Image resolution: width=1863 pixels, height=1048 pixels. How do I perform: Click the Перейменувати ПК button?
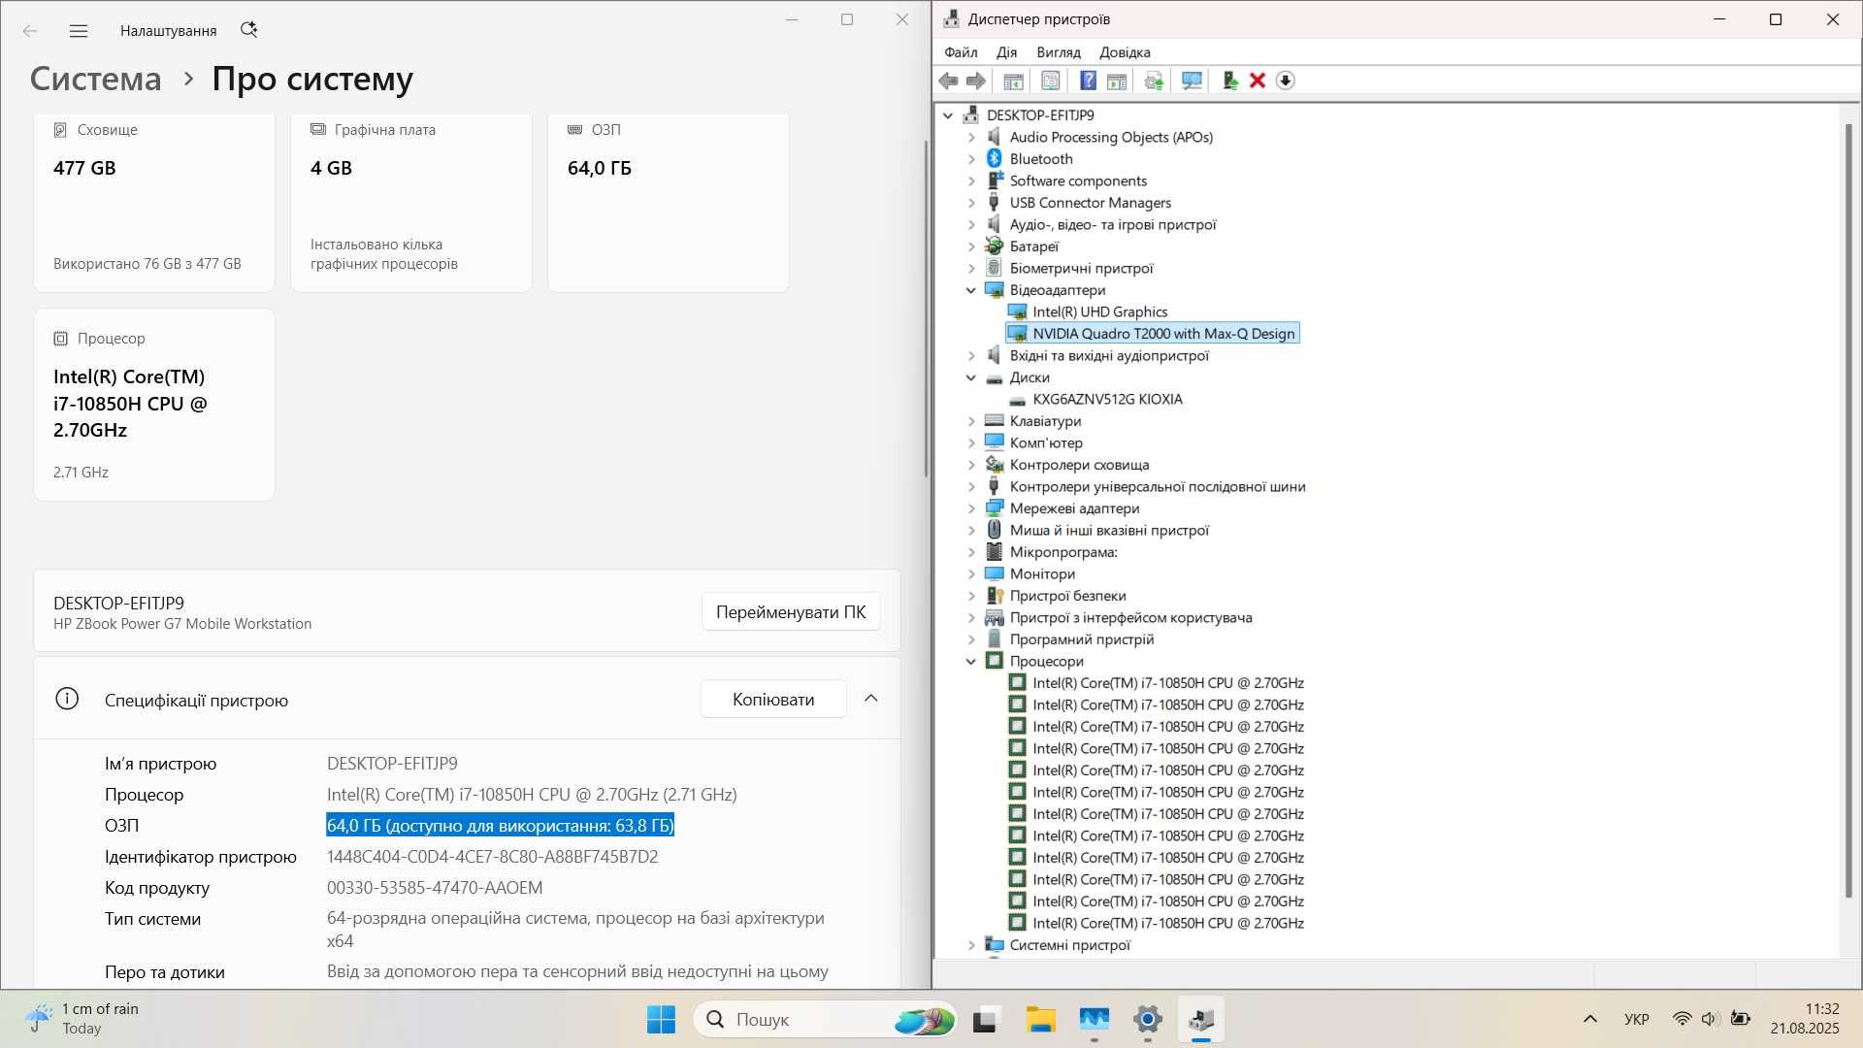pos(791,612)
